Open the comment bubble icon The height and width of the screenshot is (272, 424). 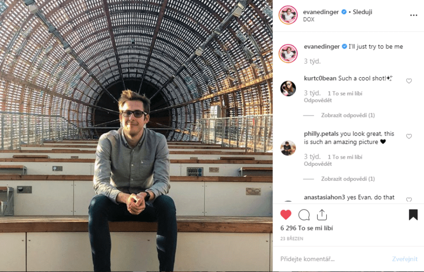[304, 215]
